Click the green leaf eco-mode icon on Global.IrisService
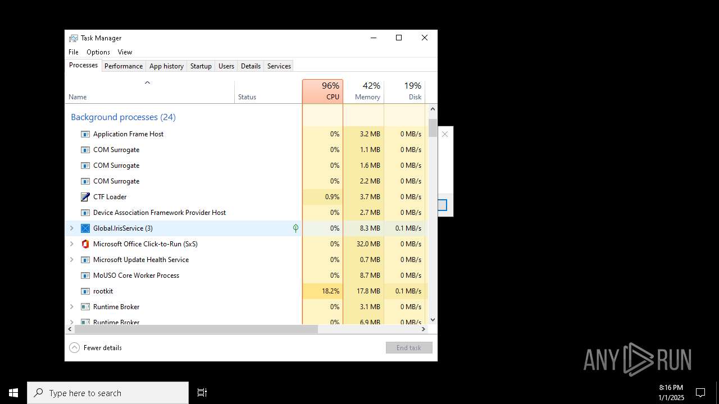Viewport: 719px width, 404px height. [x=295, y=228]
